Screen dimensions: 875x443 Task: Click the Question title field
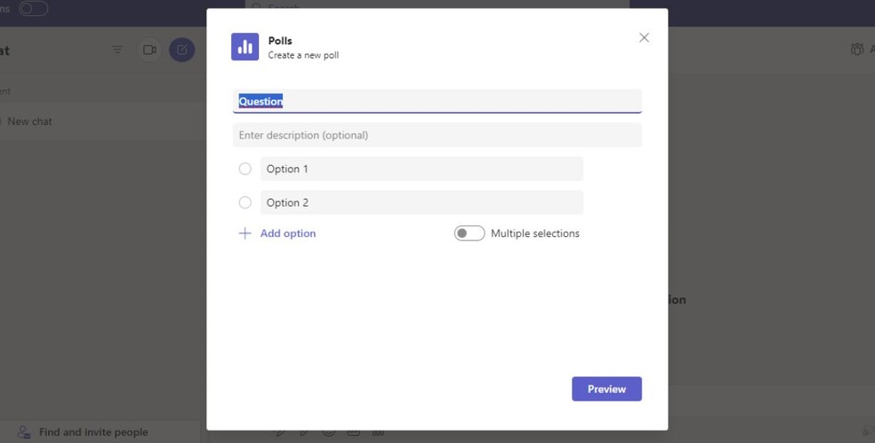click(437, 101)
